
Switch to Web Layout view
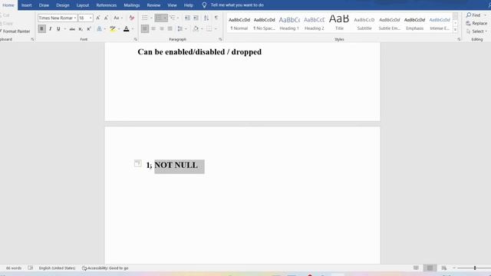(x=443, y=268)
